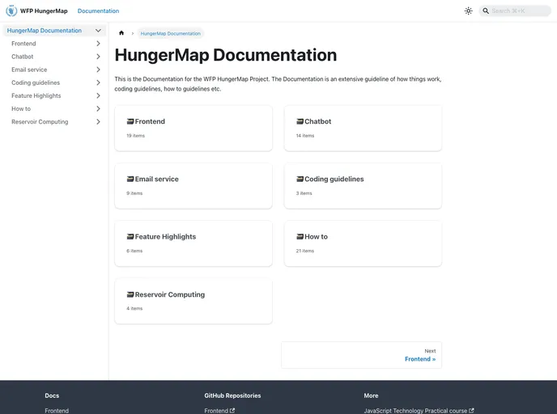Click the WFP HungerMap logo icon
The image size is (557, 414).
click(x=11, y=11)
